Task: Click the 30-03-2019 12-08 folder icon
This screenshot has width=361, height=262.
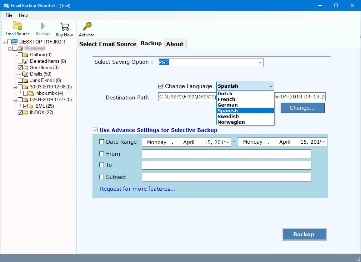Action: click(25, 87)
